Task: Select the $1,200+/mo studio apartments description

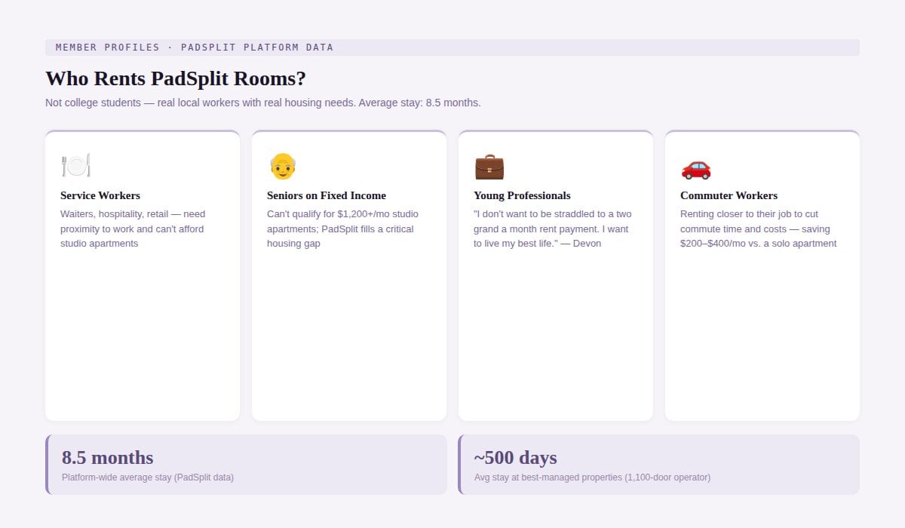Action: point(342,229)
